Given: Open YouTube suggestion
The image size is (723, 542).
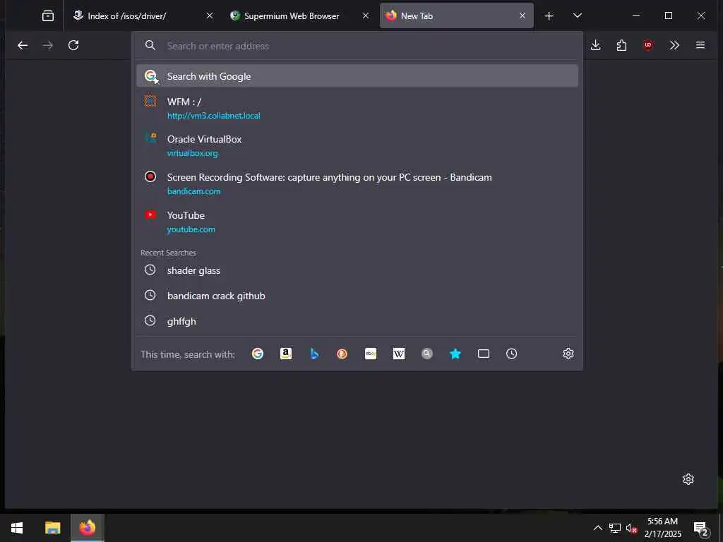Looking at the screenshot, I should coord(357,222).
